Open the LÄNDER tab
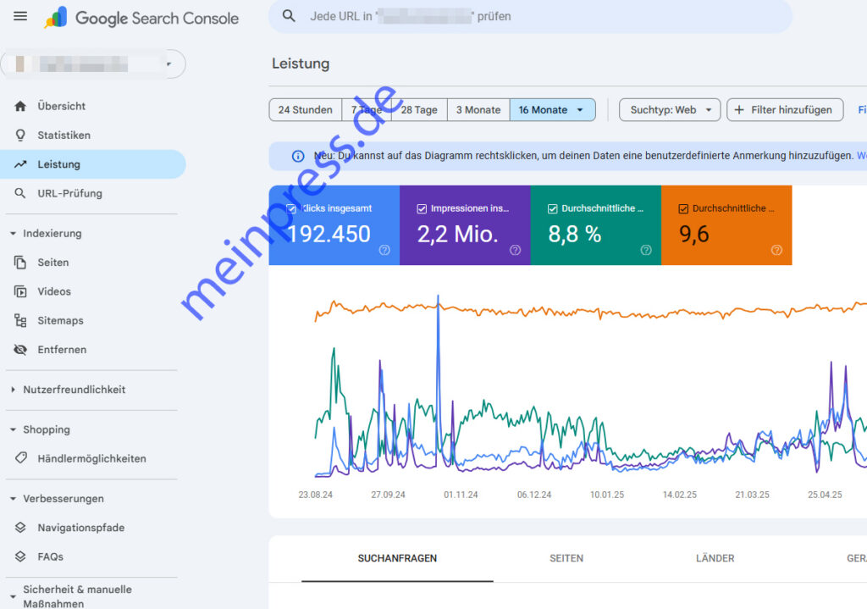 [715, 558]
